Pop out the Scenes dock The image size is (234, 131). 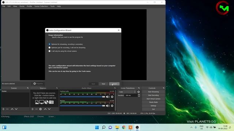click(28, 88)
